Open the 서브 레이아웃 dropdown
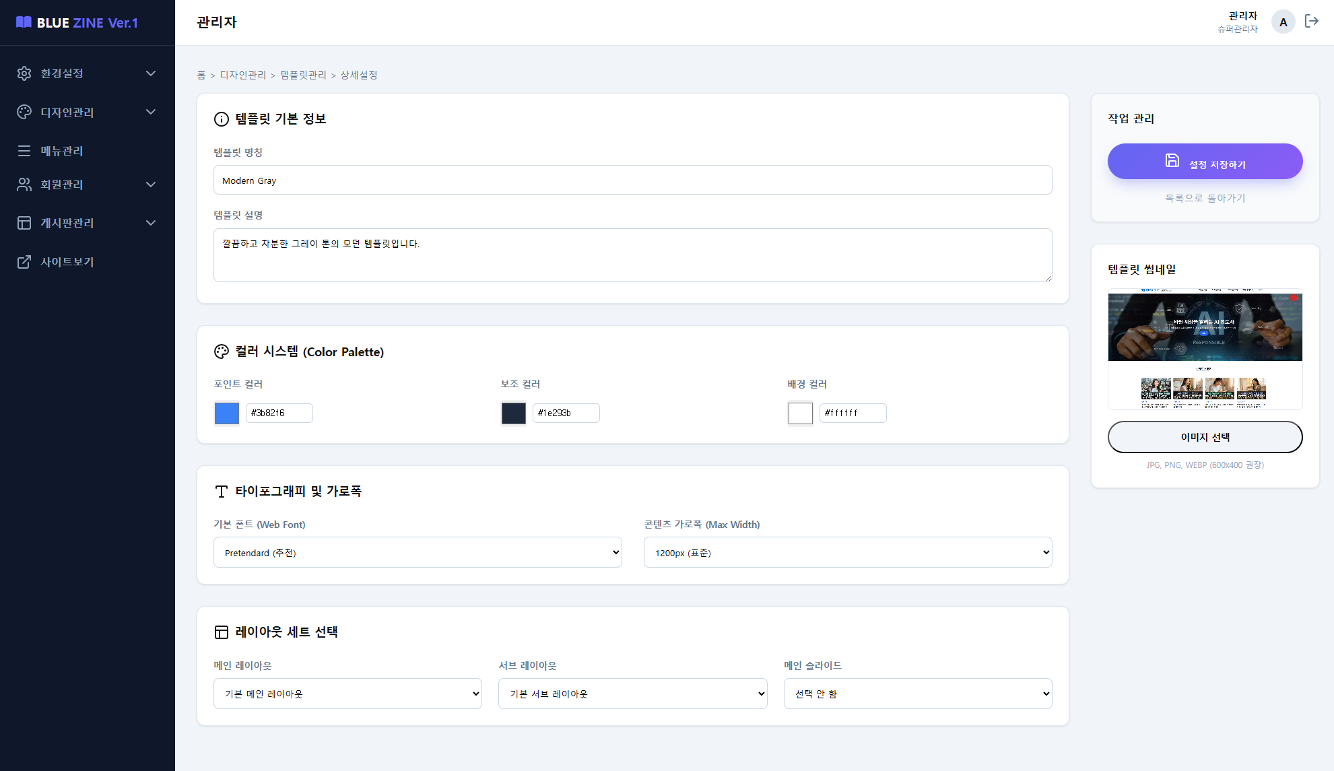1334x771 pixels. pyautogui.click(x=632, y=694)
